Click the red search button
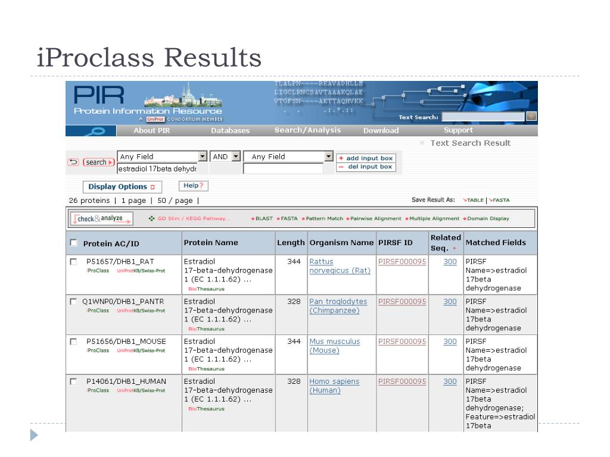Screen dimensions: 610x457 [98, 162]
